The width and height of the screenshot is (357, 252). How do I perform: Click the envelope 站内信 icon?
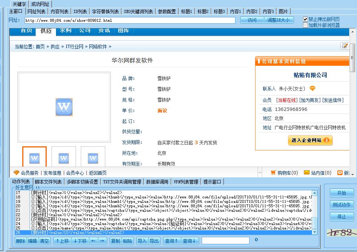click(x=307, y=173)
